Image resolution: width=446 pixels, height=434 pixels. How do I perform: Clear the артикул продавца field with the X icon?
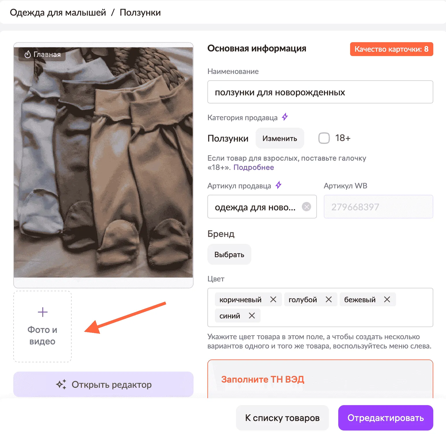coord(307,207)
